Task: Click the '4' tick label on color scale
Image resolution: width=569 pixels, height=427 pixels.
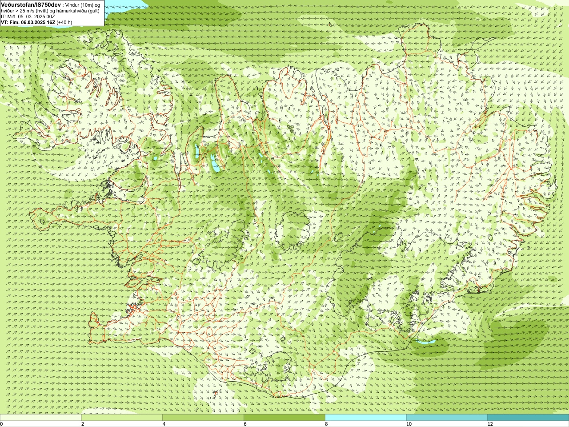Action: [164, 424]
